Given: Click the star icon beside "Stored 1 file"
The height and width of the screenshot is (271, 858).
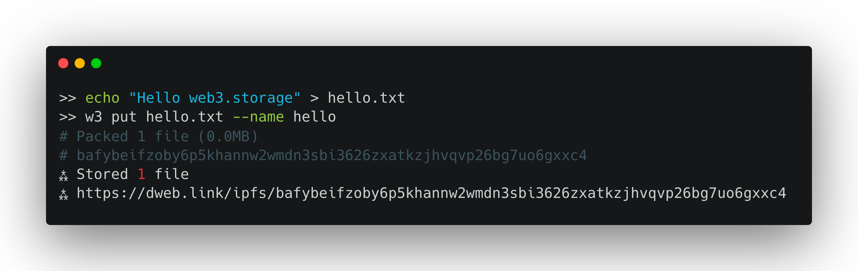Looking at the screenshot, I should [x=63, y=175].
